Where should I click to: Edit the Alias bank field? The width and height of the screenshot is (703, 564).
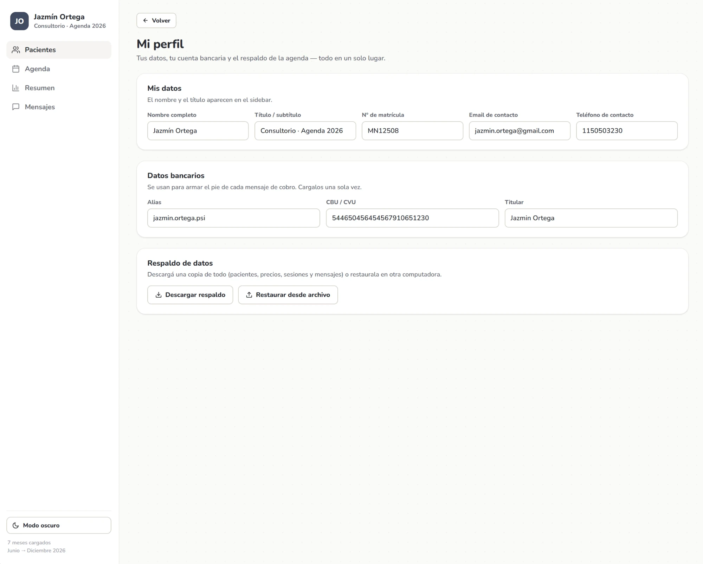point(234,218)
